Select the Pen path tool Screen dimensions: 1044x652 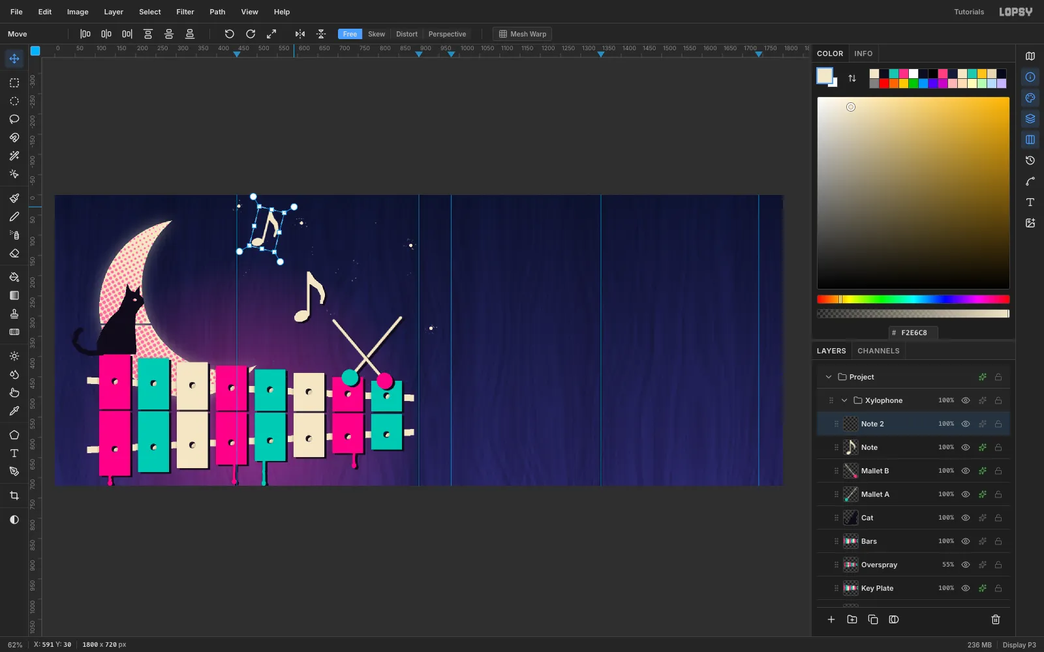(x=14, y=471)
